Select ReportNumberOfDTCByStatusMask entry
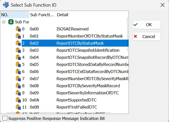 90,36
